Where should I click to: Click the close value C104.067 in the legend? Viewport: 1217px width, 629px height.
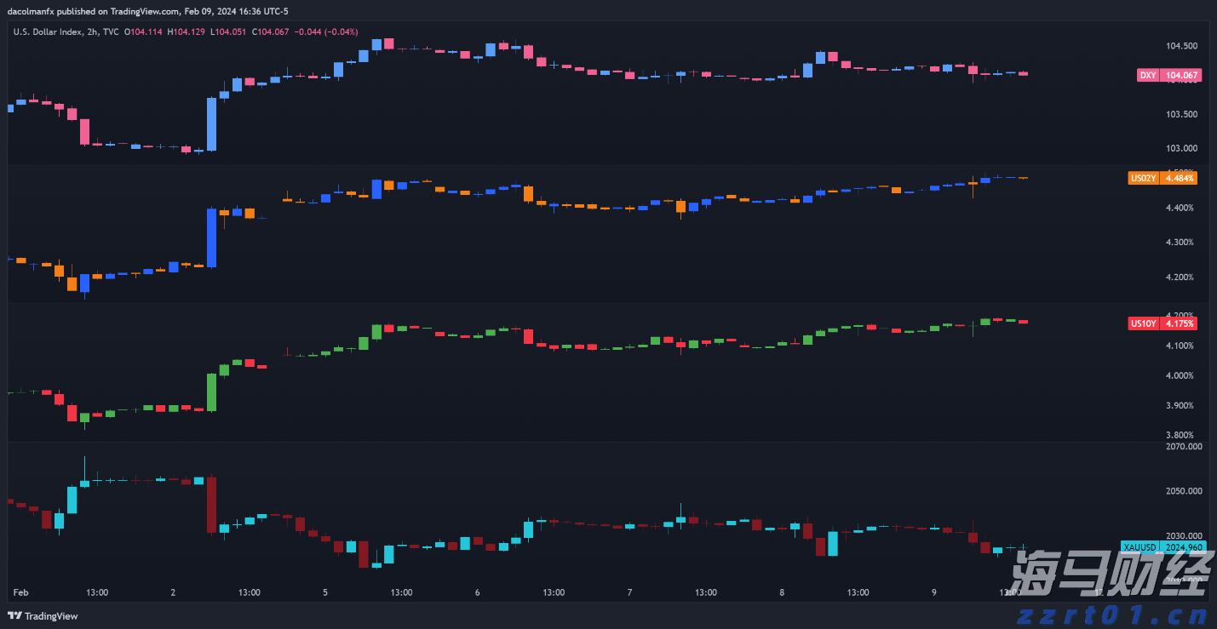click(270, 31)
